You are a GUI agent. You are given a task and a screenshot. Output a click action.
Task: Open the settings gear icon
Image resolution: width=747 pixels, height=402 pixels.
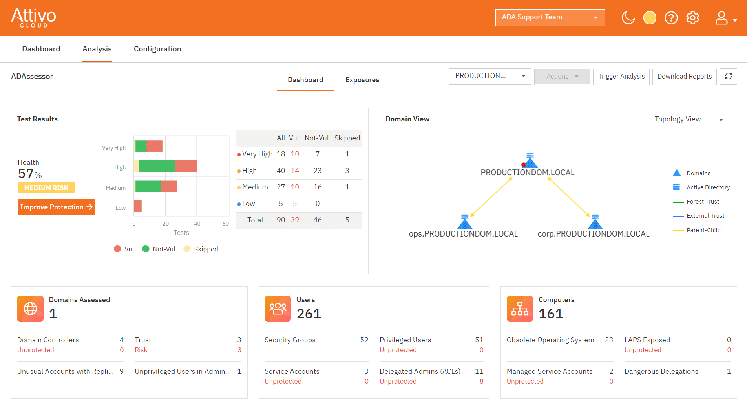(x=693, y=18)
